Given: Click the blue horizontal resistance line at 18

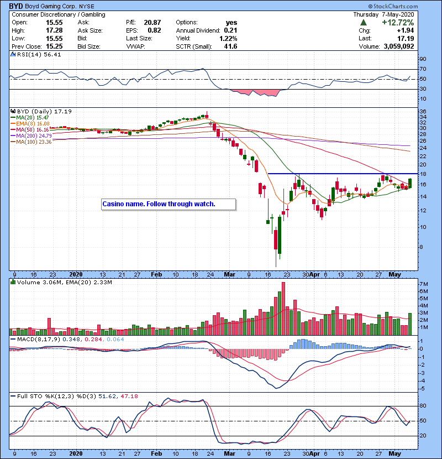Looking at the screenshot, I should (343, 174).
